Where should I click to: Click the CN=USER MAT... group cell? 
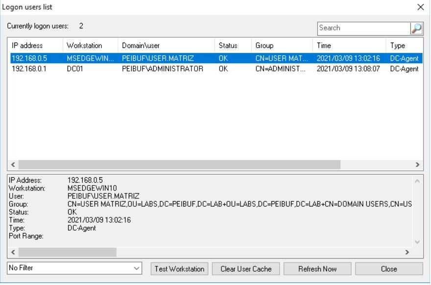pyautogui.click(x=282, y=58)
